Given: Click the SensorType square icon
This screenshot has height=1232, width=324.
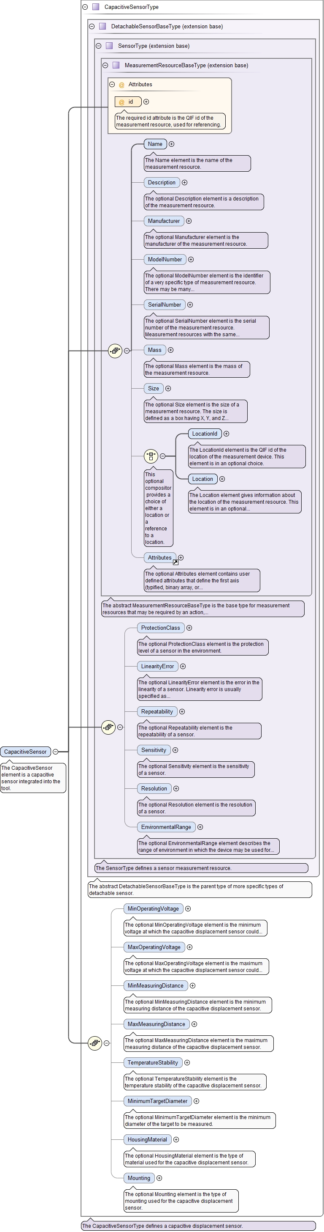Looking at the screenshot, I should click(x=109, y=46).
